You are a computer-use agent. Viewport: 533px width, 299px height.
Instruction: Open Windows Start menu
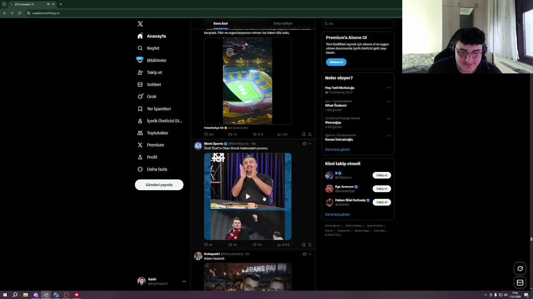click(x=5, y=295)
